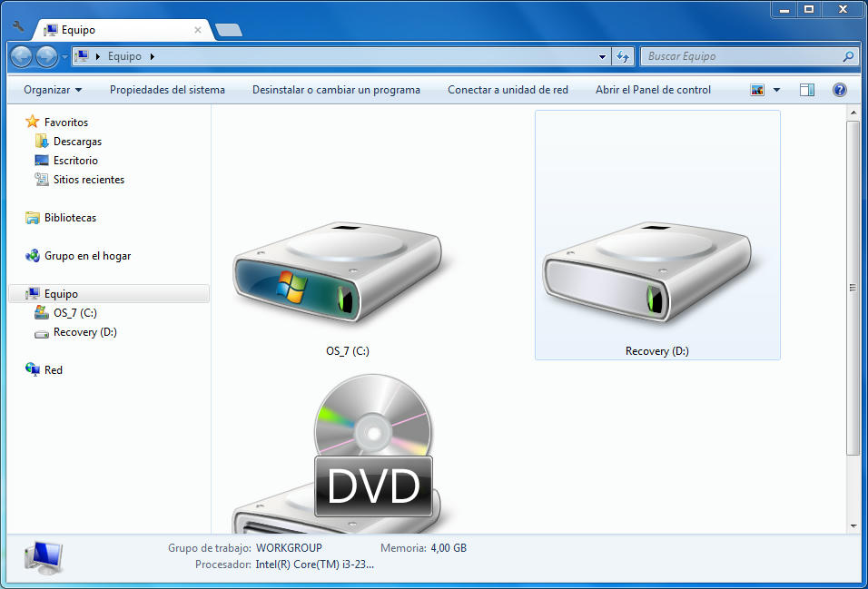This screenshot has height=589, width=868.
Task: Select Red in navigation pane
Action: point(54,370)
